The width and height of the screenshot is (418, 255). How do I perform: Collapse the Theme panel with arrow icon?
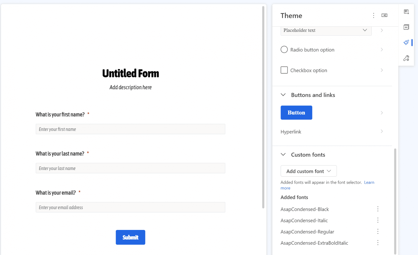pos(384,16)
